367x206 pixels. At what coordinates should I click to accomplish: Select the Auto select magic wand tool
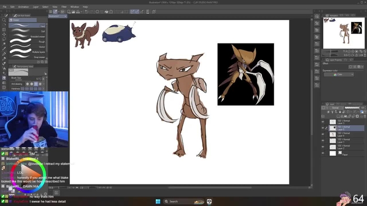4,44
